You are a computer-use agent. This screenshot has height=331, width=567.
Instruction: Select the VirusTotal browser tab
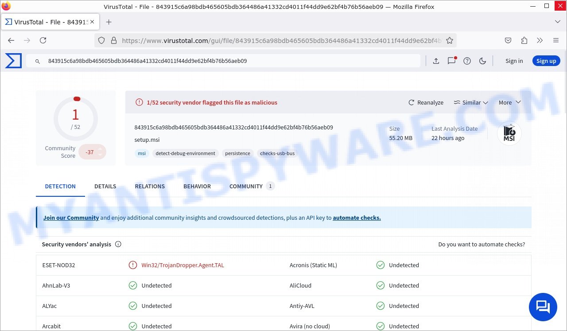[x=50, y=22]
